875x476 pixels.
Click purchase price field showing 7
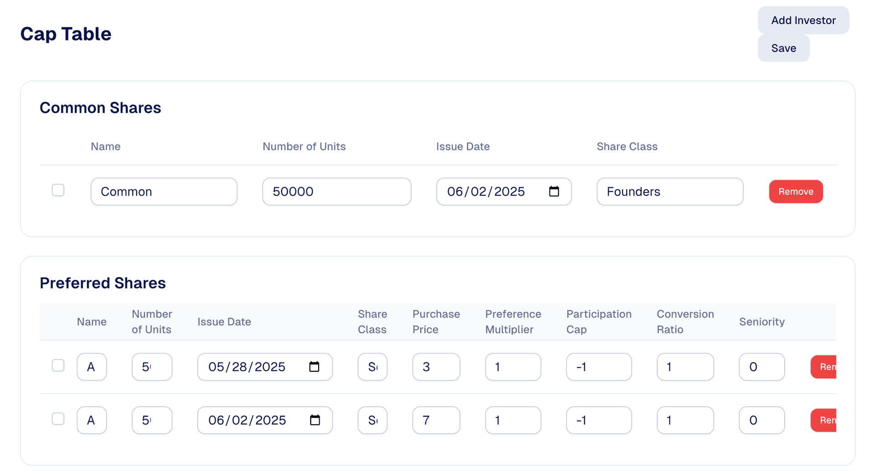pyautogui.click(x=436, y=420)
